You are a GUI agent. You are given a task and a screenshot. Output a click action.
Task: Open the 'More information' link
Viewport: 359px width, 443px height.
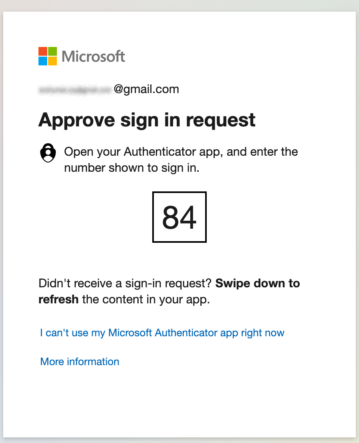[79, 362]
